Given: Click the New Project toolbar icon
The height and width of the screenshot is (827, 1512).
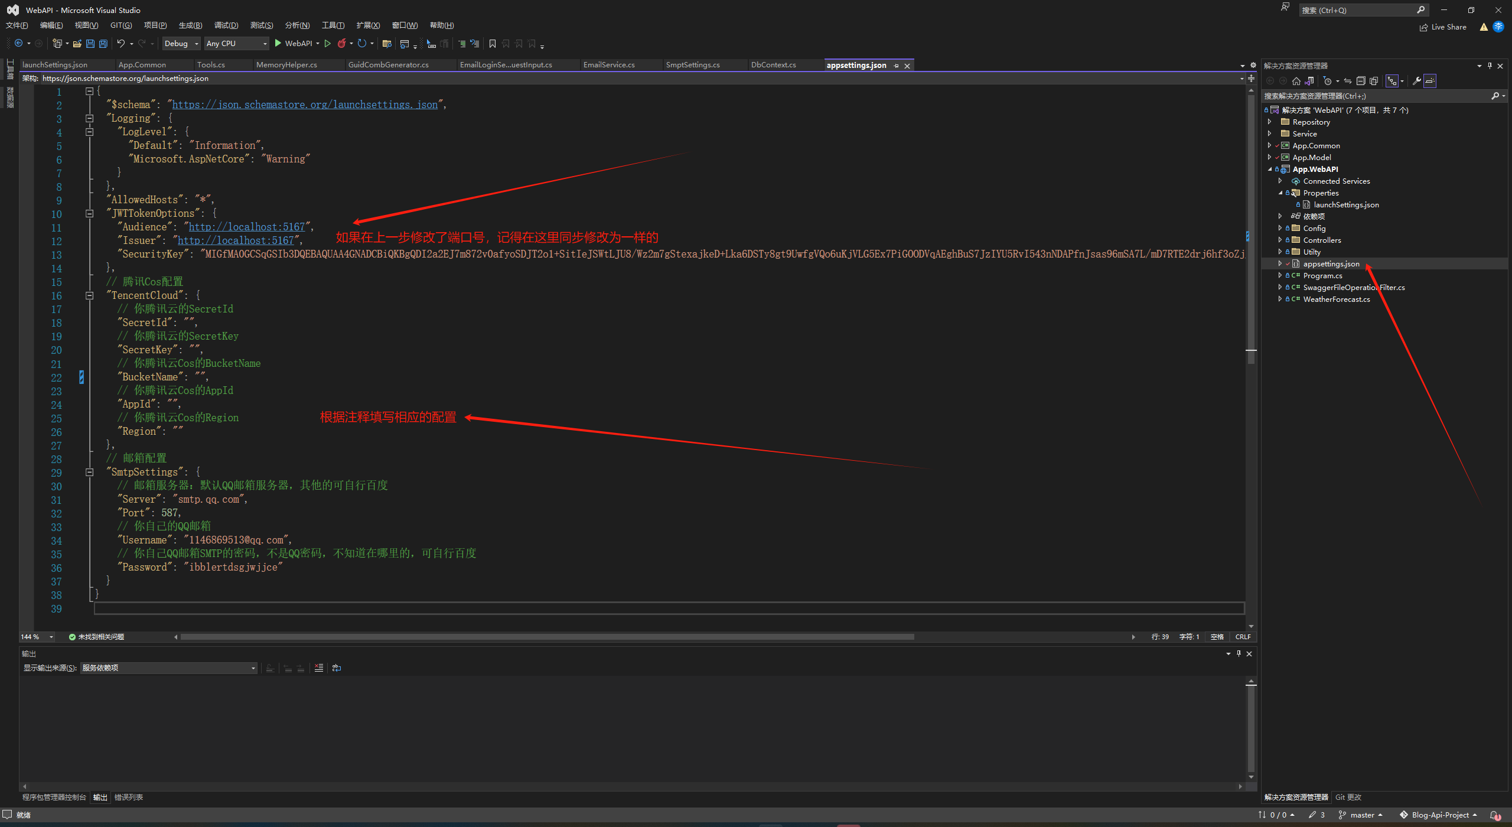Looking at the screenshot, I should tap(57, 43).
